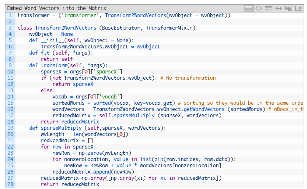Click 'self.sparseMultiply' call on line 17
Screen dimensions: 307x189
coord(127,116)
